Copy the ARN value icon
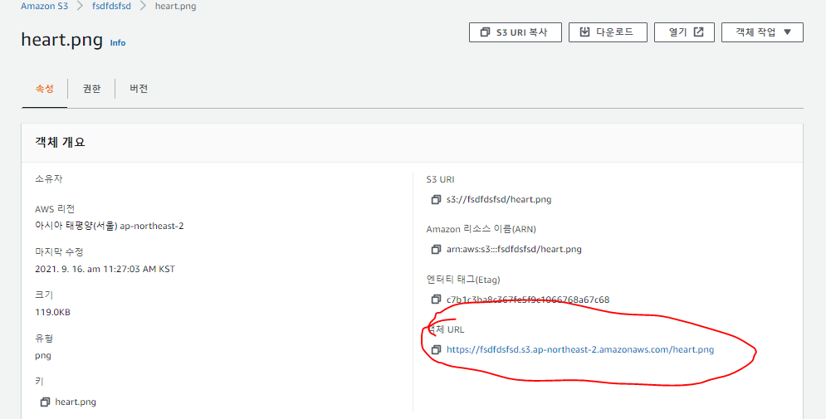Image resolution: width=826 pixels, height=419 pixels. pos(436,250)
